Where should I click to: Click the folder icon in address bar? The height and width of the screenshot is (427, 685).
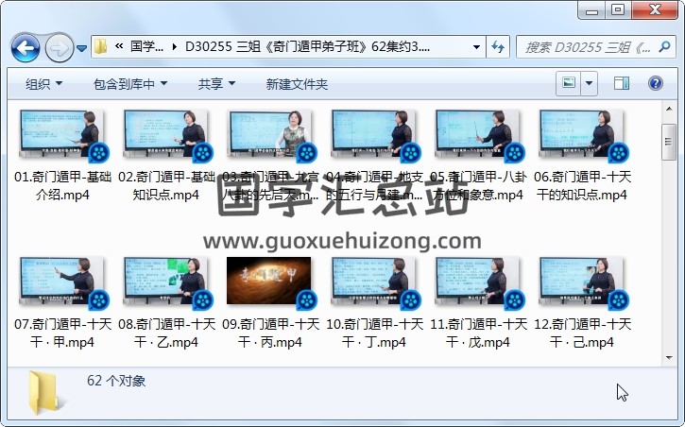(x=101, y=46)
